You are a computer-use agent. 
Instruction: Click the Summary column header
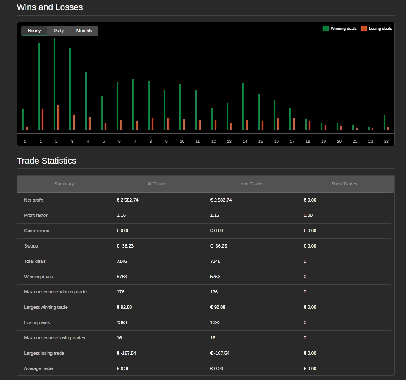pos(64,184)
